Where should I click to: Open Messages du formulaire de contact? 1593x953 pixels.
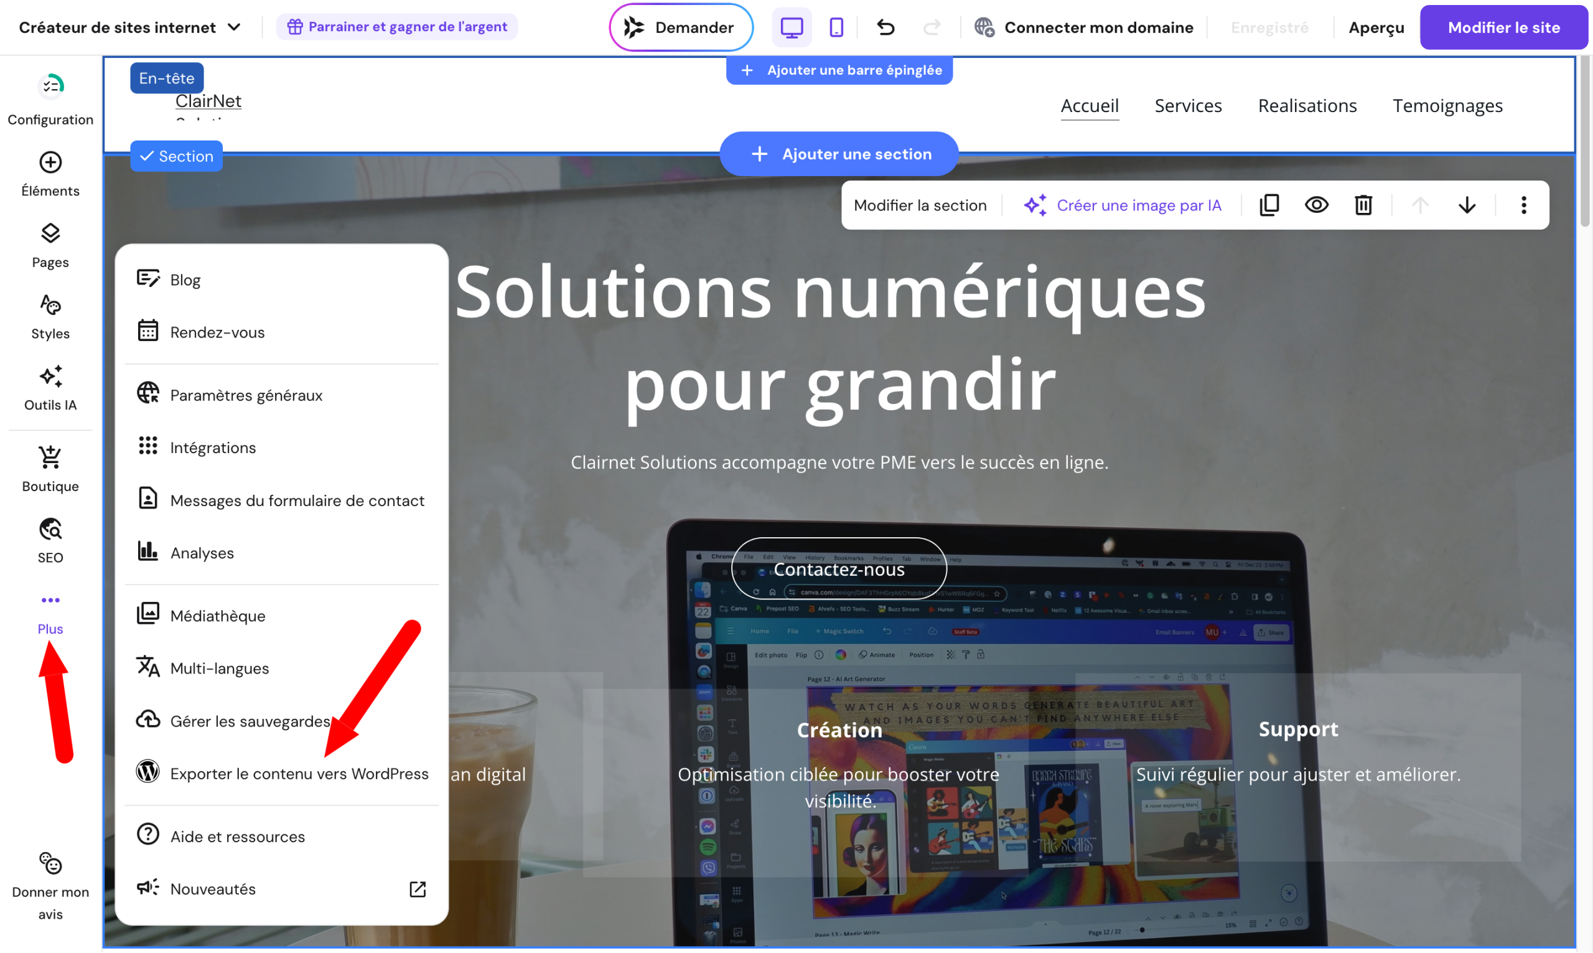281,500
